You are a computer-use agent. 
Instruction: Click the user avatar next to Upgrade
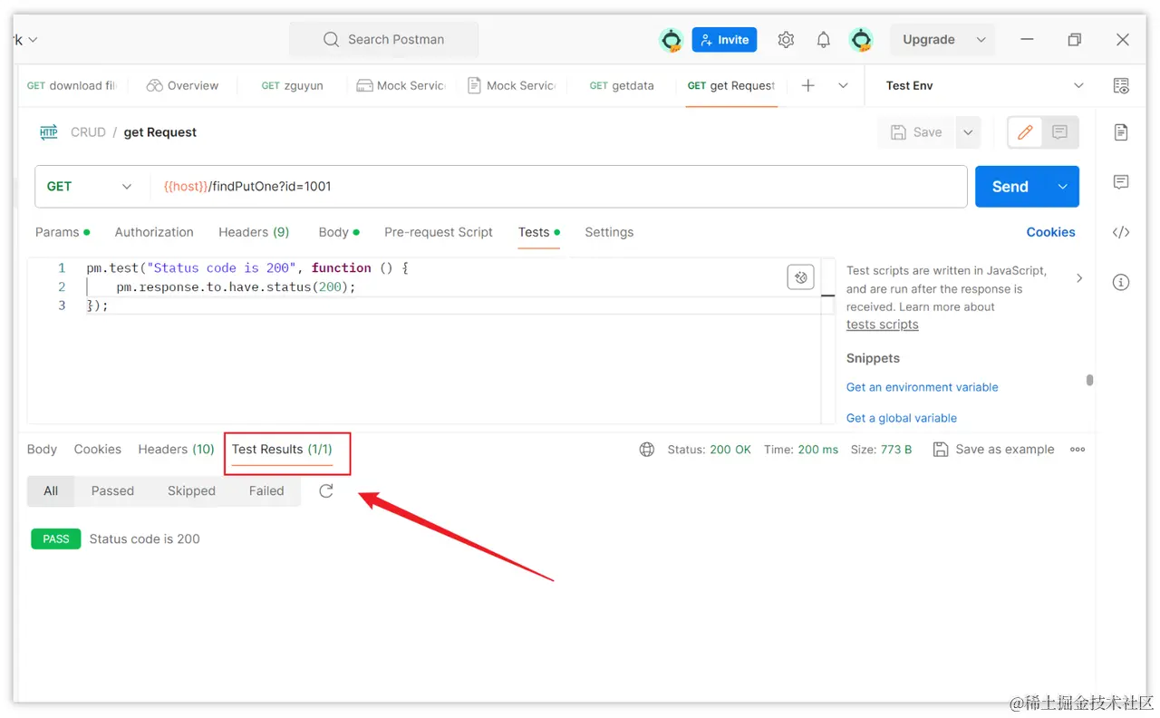pyautogui.click(x=861, y=40)
